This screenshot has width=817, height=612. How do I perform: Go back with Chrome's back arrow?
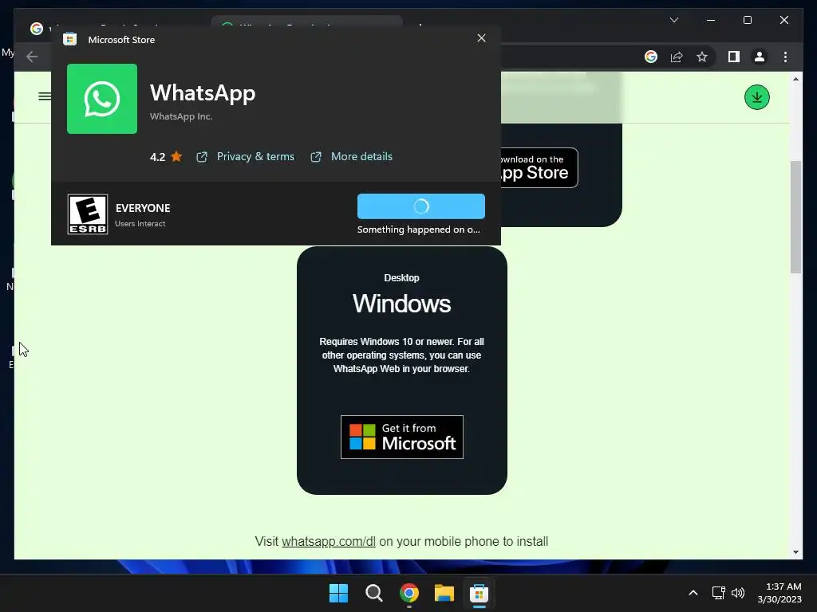pyautogui.click(x=32, y=57)
